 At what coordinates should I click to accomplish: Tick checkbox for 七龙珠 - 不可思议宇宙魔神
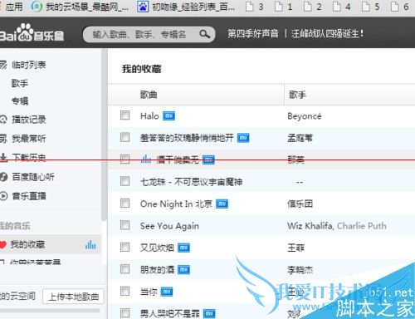pyautogui.click(x=124, y=181)
